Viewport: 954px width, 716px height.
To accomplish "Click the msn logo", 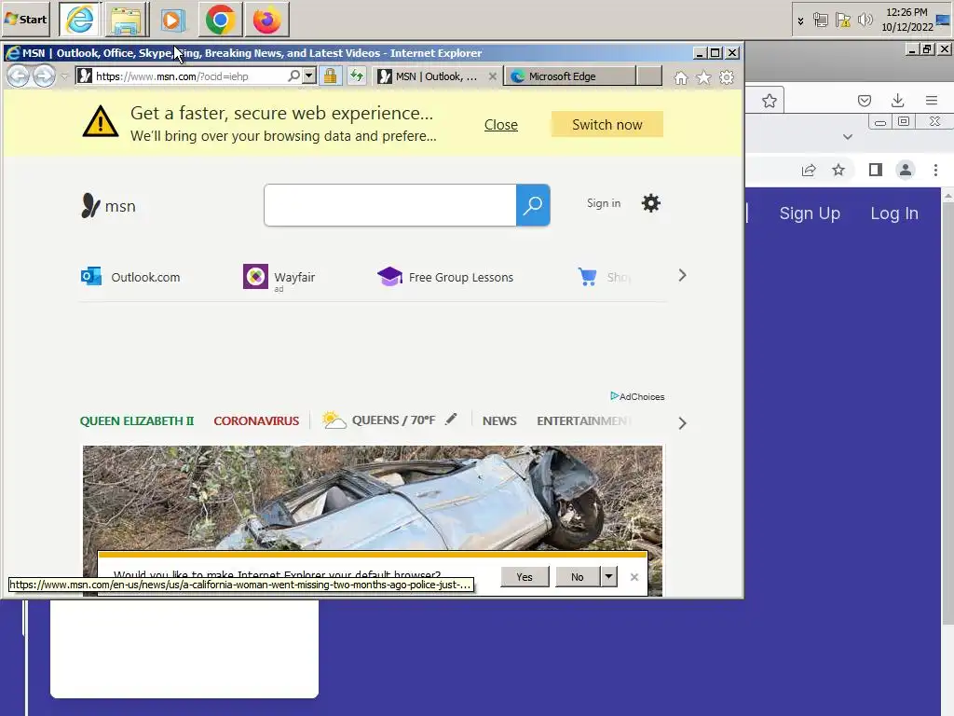I will 108,206.
